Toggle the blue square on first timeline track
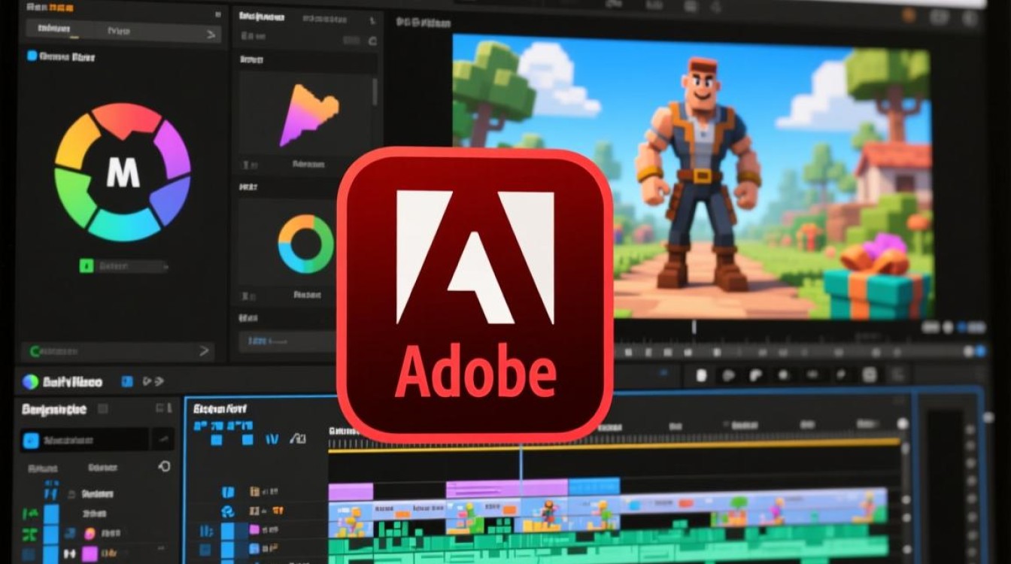 point(228,493)
